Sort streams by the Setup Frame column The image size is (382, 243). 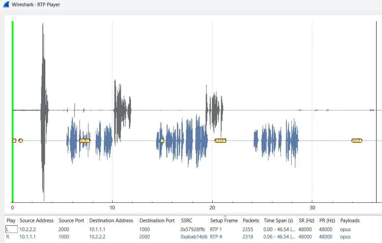pyautogui.click(x=224, y=221)
